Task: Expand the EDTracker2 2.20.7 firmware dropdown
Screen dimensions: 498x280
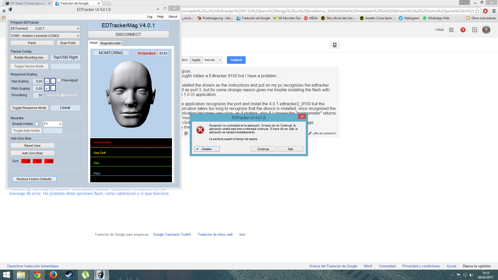Action: tap(45, 29)
